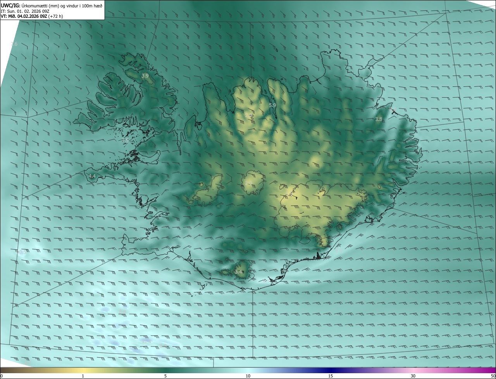
Task: Click the 3.4 value label on the southern glacier
Action: 238,272
